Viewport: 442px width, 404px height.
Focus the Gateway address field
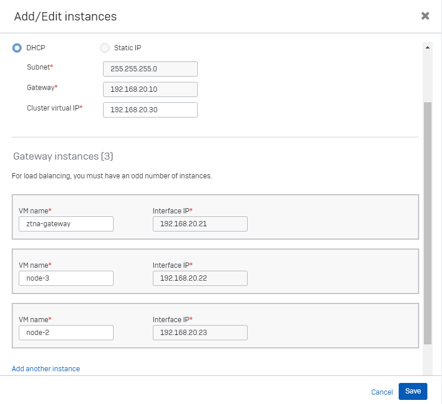coord(150,89)
